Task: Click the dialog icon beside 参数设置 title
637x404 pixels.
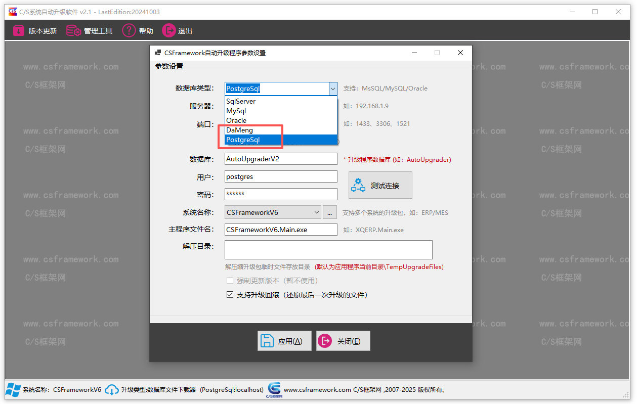Action: click(158, 53)
